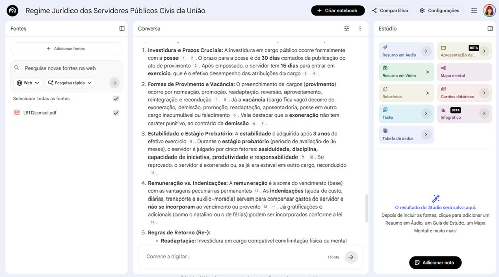Open citation 12 after 'pecuniárias permanentes'
This screenshot has width=499, height=277.
coord(256,191)
